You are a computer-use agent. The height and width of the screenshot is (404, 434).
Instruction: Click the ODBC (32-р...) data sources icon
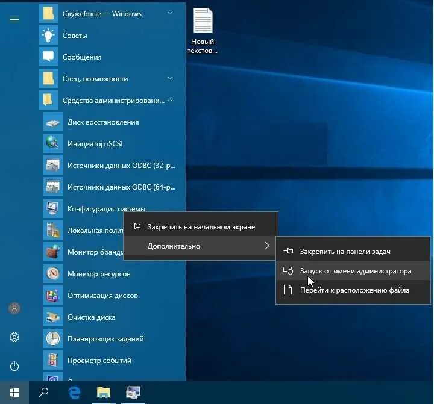click(x=53, y=165)
